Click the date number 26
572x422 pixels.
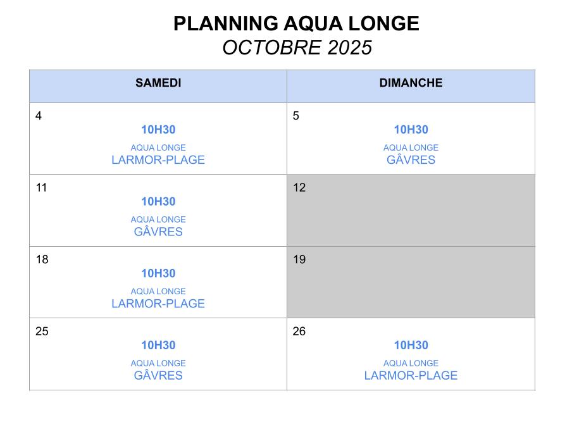point(299,331)
